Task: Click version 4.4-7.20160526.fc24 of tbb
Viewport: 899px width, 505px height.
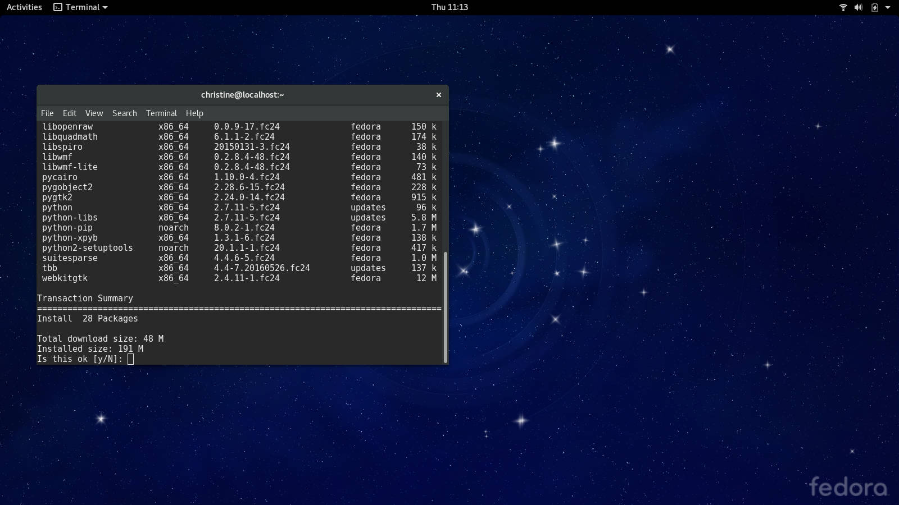Action: click(262, 268)
